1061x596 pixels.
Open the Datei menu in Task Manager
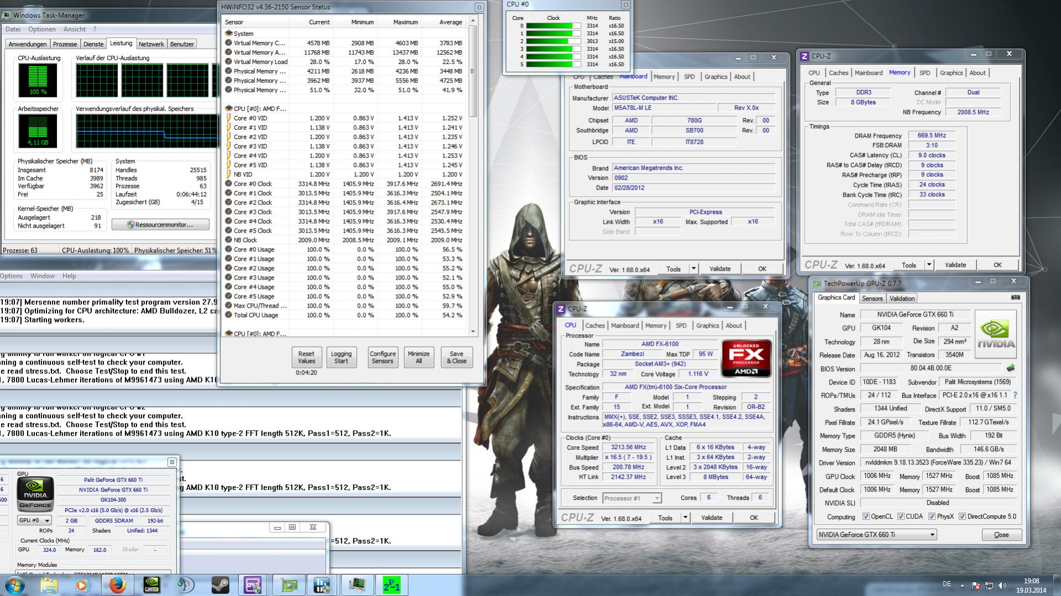click(13, 29)
